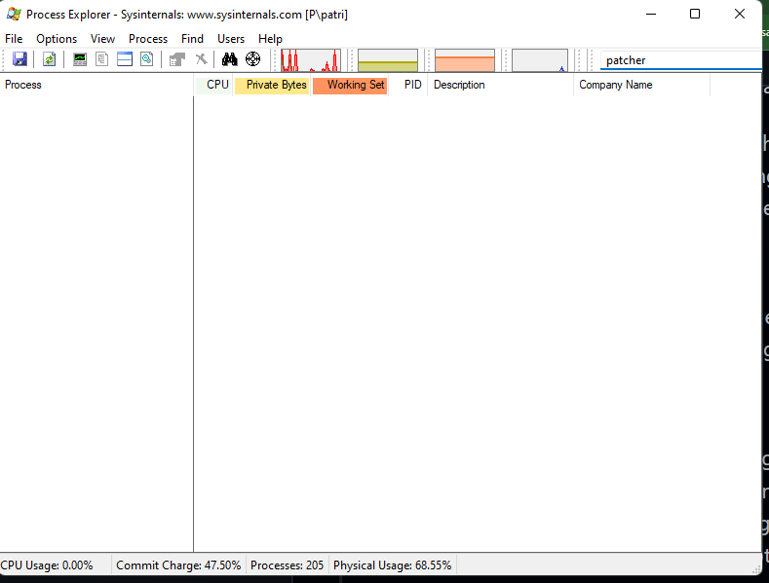
Task: Open the Users menu
Action: pyautogui.click(x=231, y=39)
